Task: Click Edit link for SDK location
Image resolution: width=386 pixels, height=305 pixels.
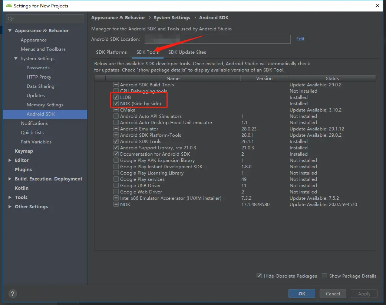Action: click(x=300, y=39)
